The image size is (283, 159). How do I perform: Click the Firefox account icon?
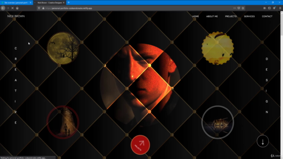(x=274, y=8)
